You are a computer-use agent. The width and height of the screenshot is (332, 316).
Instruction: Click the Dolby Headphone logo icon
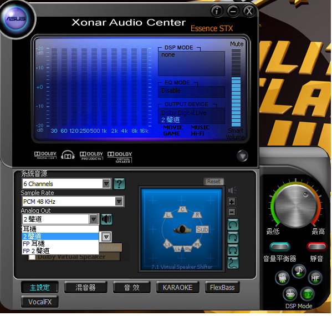tap(68, 155)
